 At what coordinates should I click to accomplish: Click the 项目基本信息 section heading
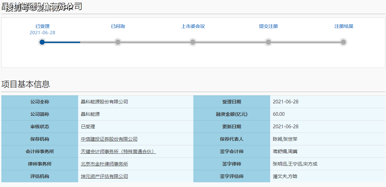pos(26,84)
